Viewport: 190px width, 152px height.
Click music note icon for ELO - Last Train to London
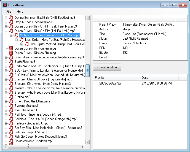coord(11,70)
